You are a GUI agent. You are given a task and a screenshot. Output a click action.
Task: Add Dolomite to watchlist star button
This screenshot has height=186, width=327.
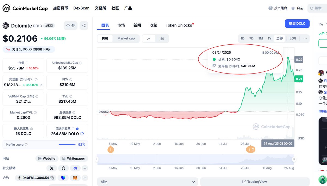[x=71, y=26]
